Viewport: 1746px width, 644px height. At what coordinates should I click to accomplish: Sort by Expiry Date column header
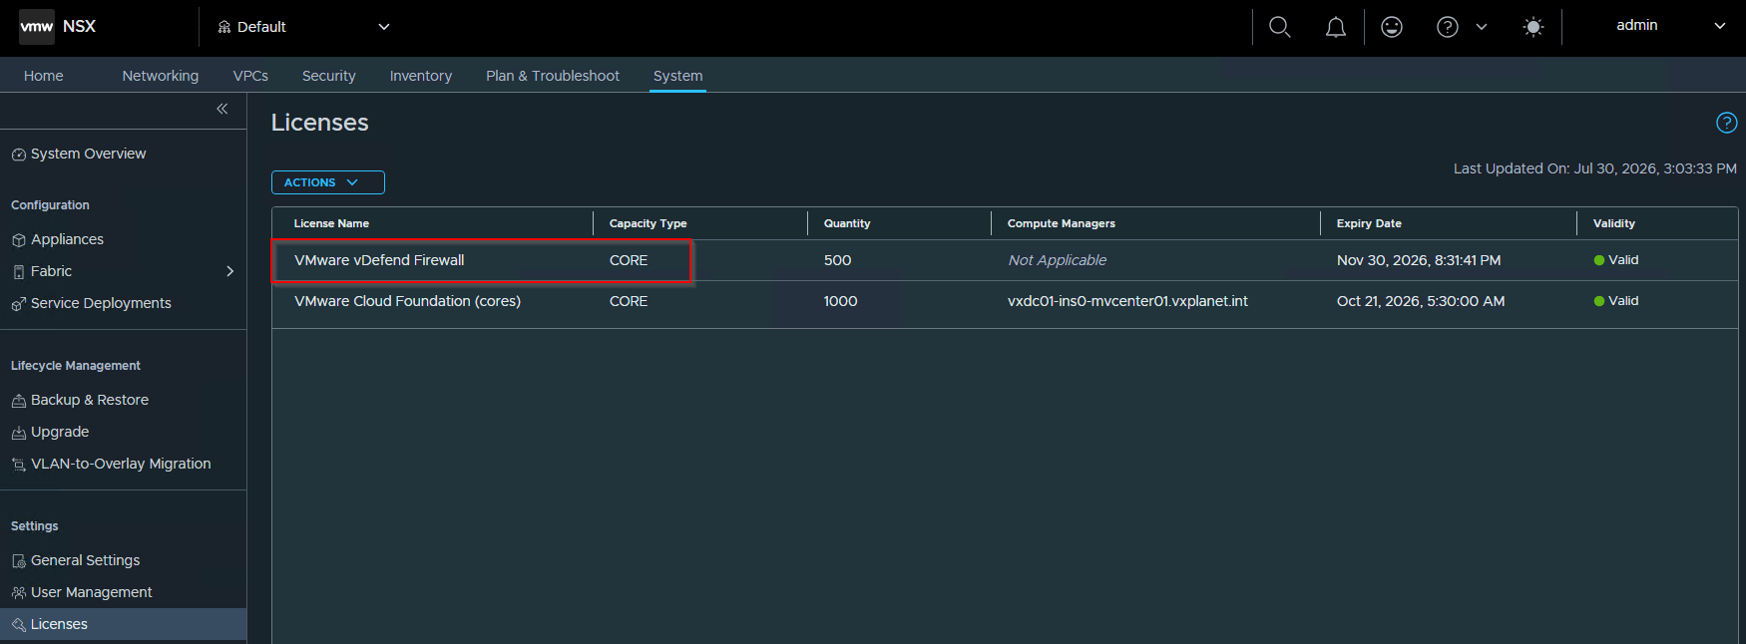click(1369, 223)
